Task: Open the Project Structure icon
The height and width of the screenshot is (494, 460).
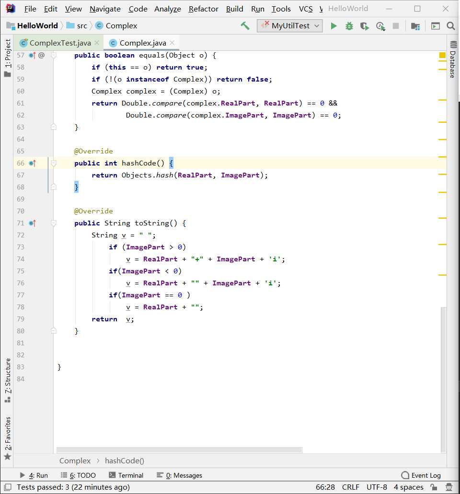Action: [x=415, y=26]
